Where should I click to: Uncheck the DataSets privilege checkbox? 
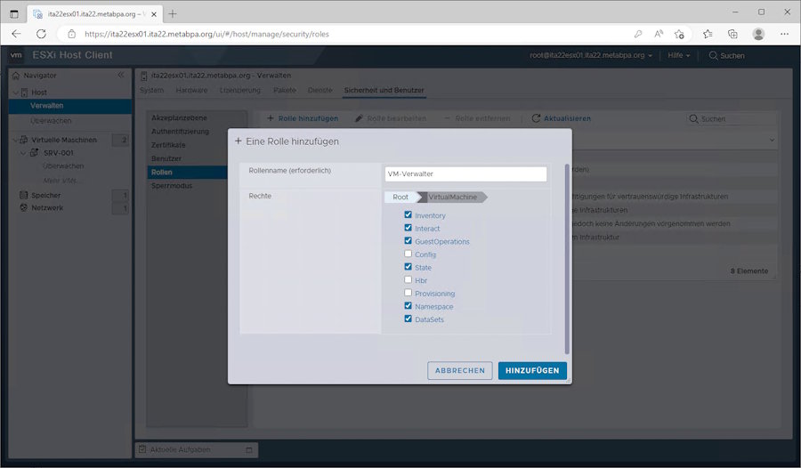pos(408,319)
